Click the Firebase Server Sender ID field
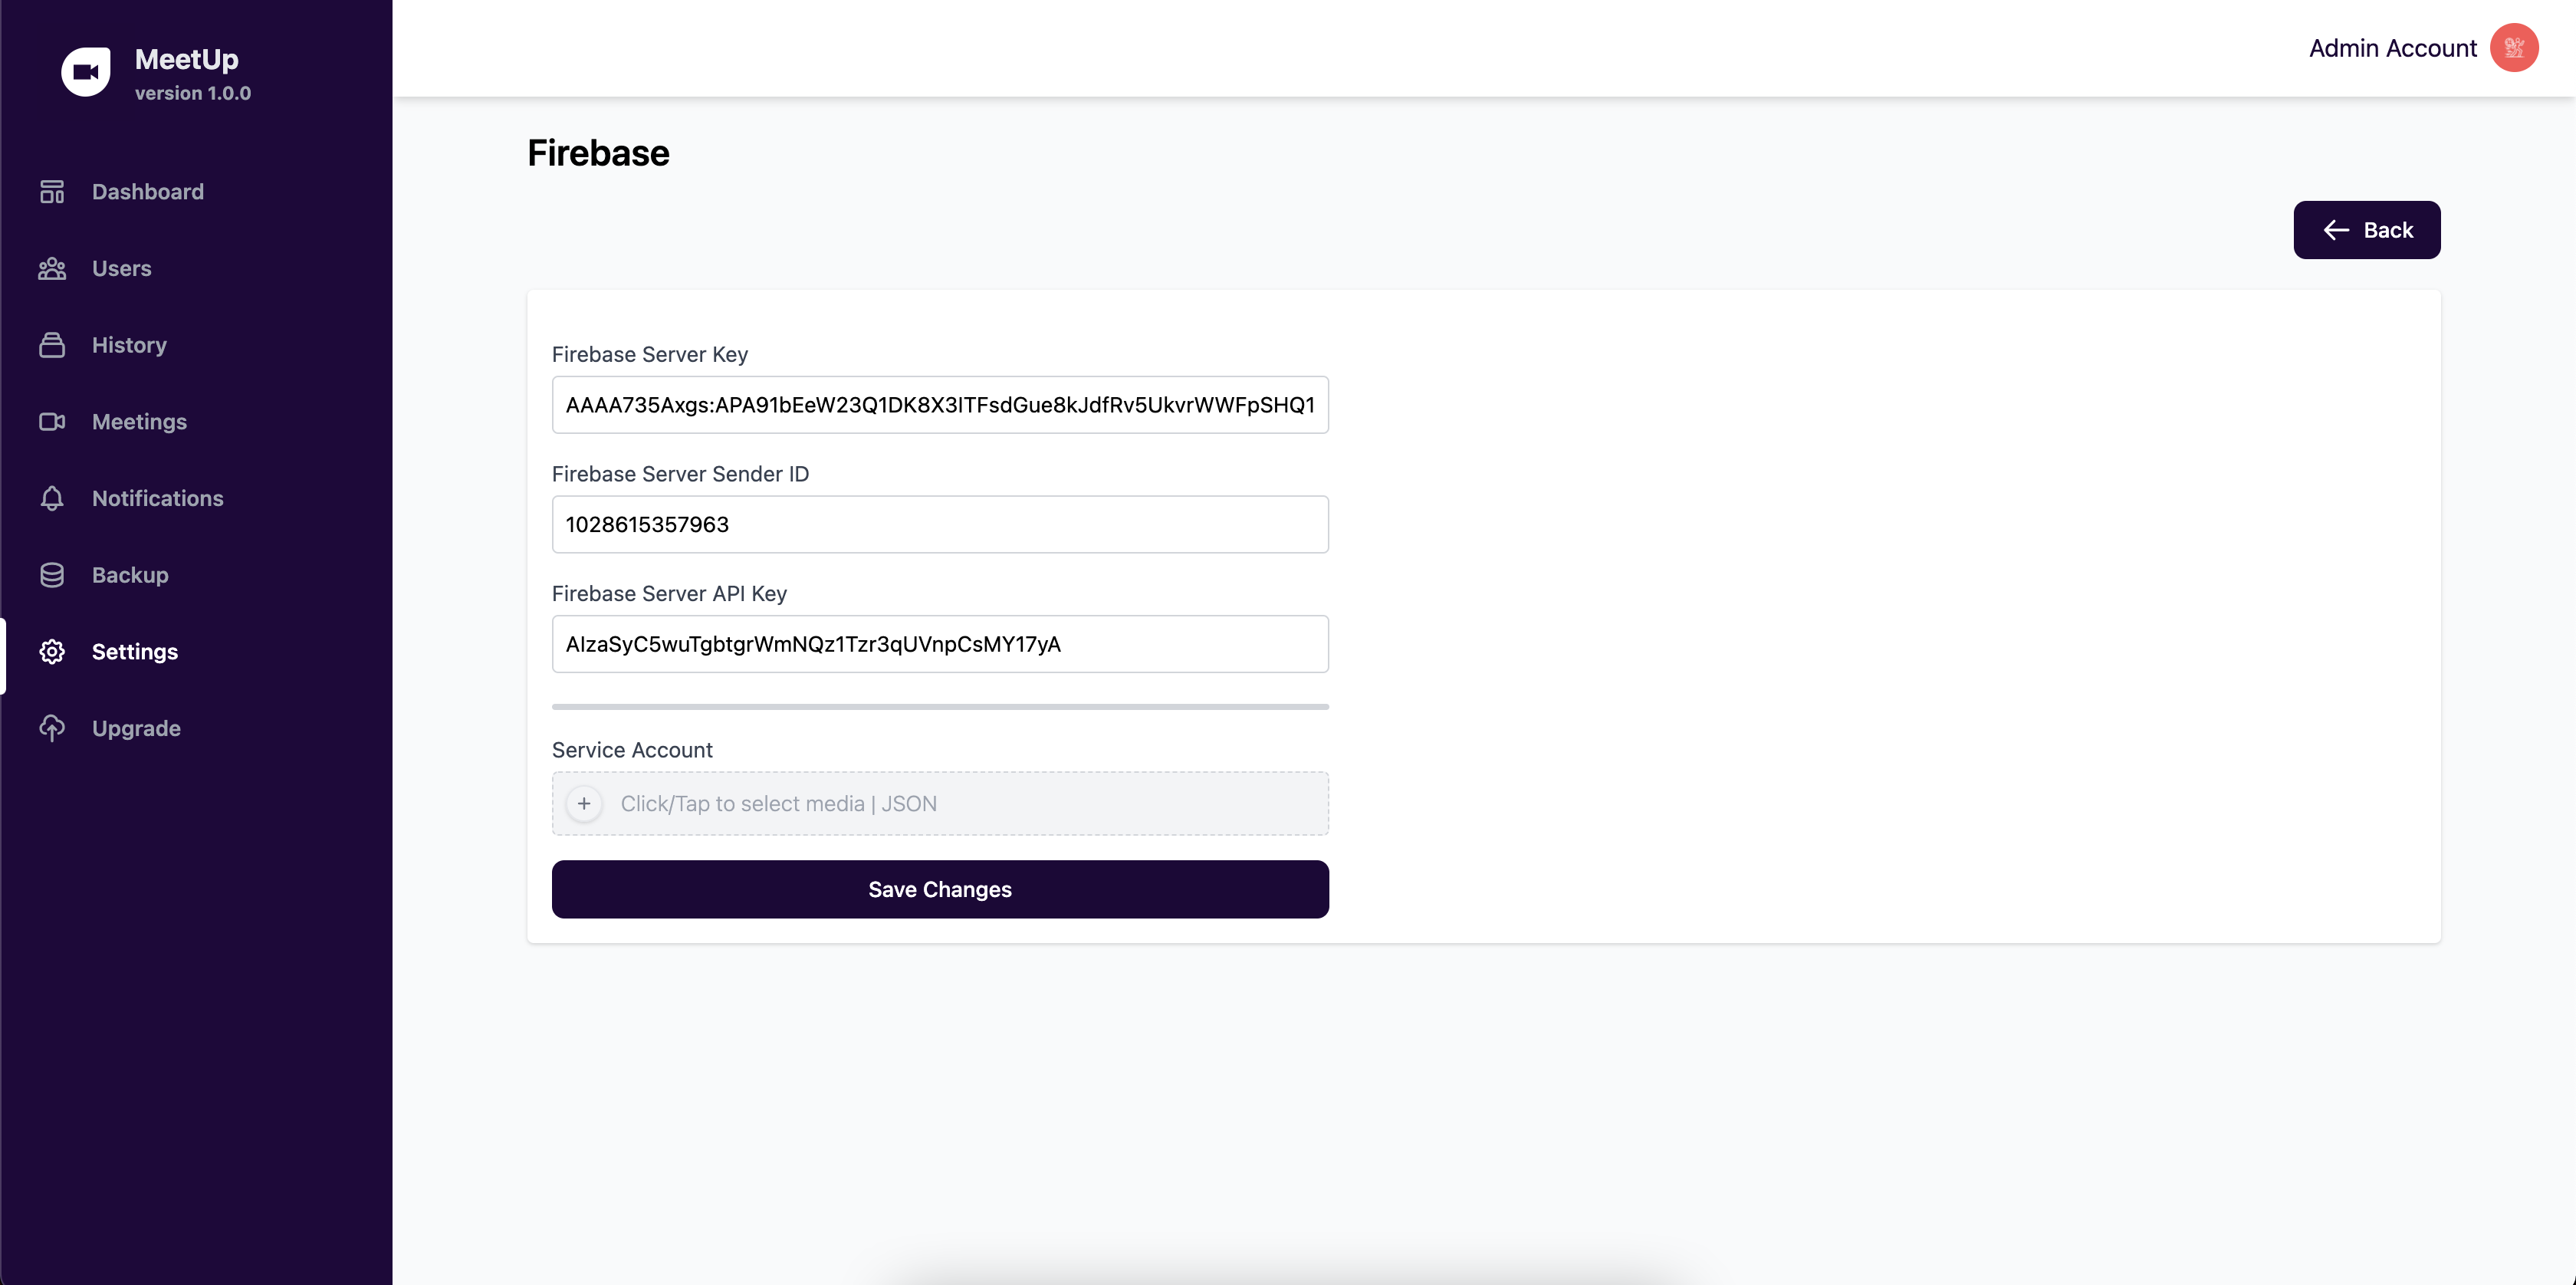This screenshot has width=2576, height=1285. [940, 524]
